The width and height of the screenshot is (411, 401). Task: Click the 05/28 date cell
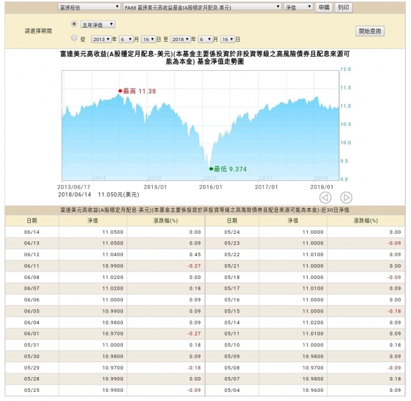(32, 379)
